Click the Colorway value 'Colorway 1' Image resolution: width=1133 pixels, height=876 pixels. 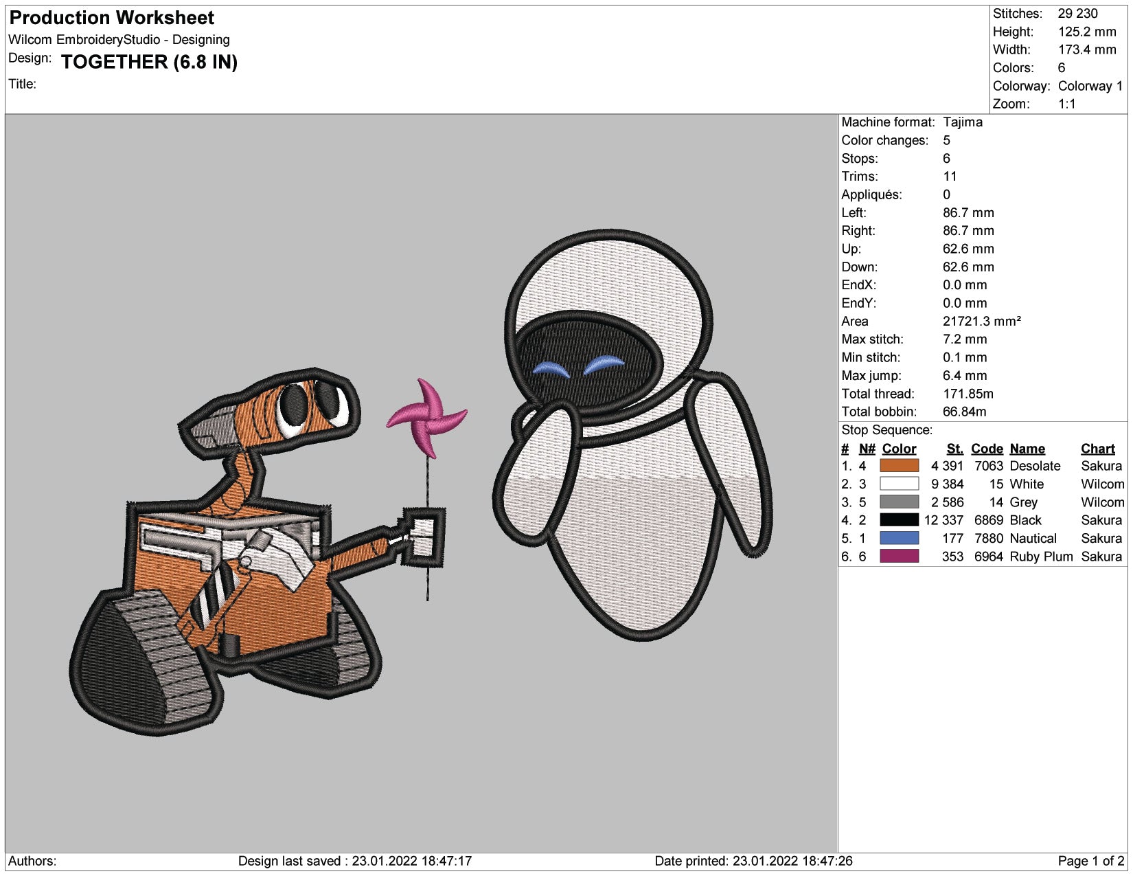(x=1090, y=86)
